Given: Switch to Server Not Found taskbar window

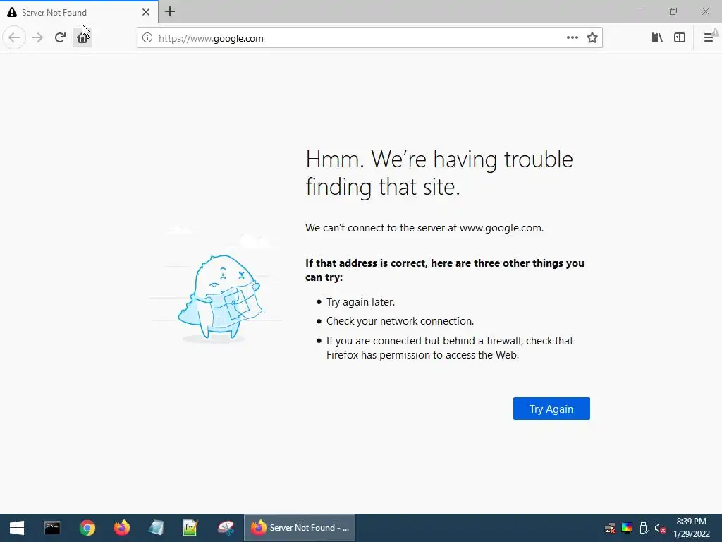Looking at the screenshot, I should [x=300, y=528].
